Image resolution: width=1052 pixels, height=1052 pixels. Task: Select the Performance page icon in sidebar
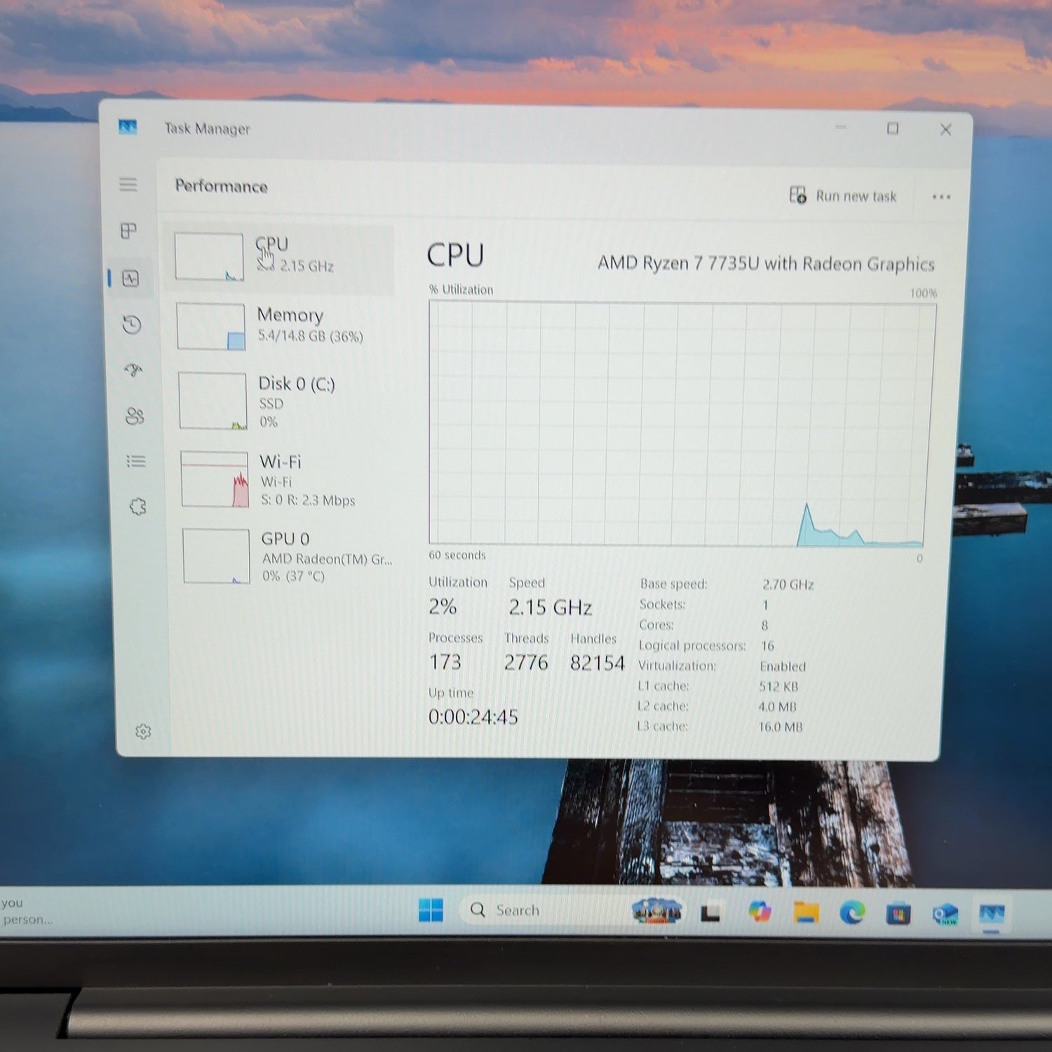point(130,278)
